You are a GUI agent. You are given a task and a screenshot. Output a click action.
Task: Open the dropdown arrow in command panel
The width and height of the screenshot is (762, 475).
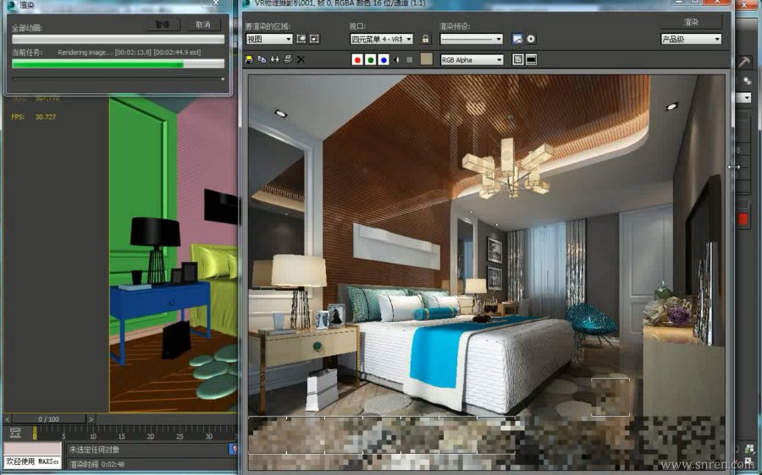746,98
